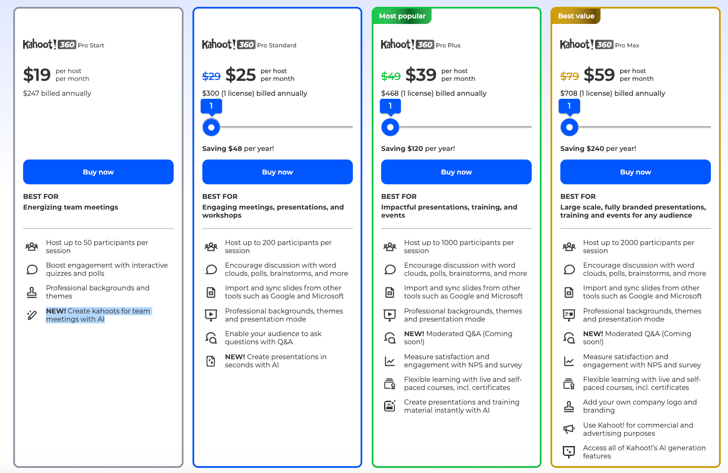Click speech bubble icon in Pro Standard features
This screenshot has height=473, width=728.
[211, 269]
